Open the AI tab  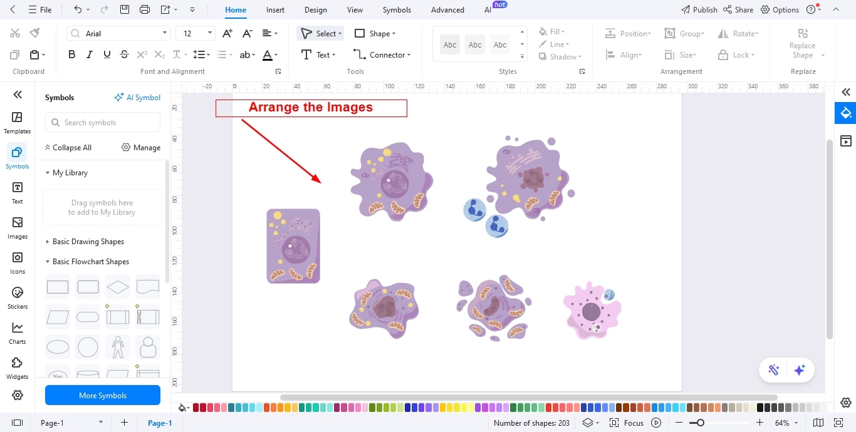(x=488, y=10)
